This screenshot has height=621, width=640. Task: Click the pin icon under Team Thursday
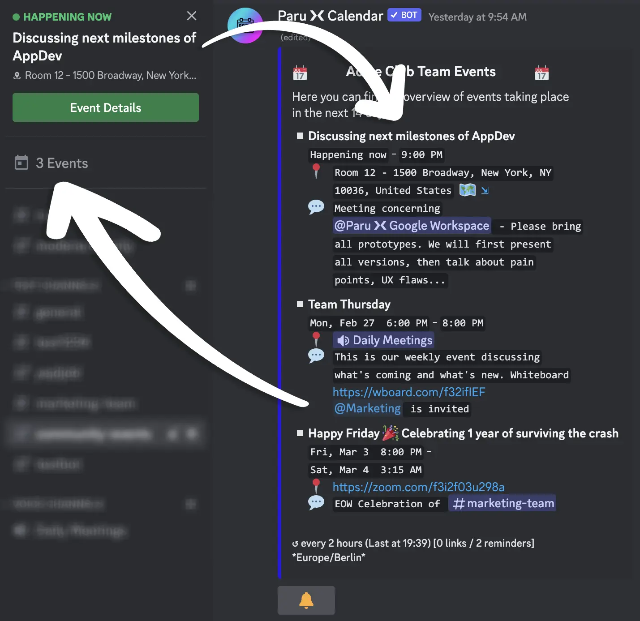pos(316,339)
